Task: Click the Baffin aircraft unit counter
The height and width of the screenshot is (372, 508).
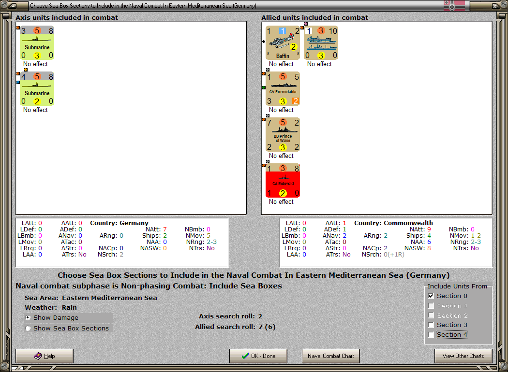Action: click(x=283, y=43)
